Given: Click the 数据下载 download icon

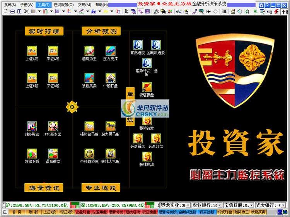Looking at the screenshot, I should pyautogui.click(x=32, y=153).
